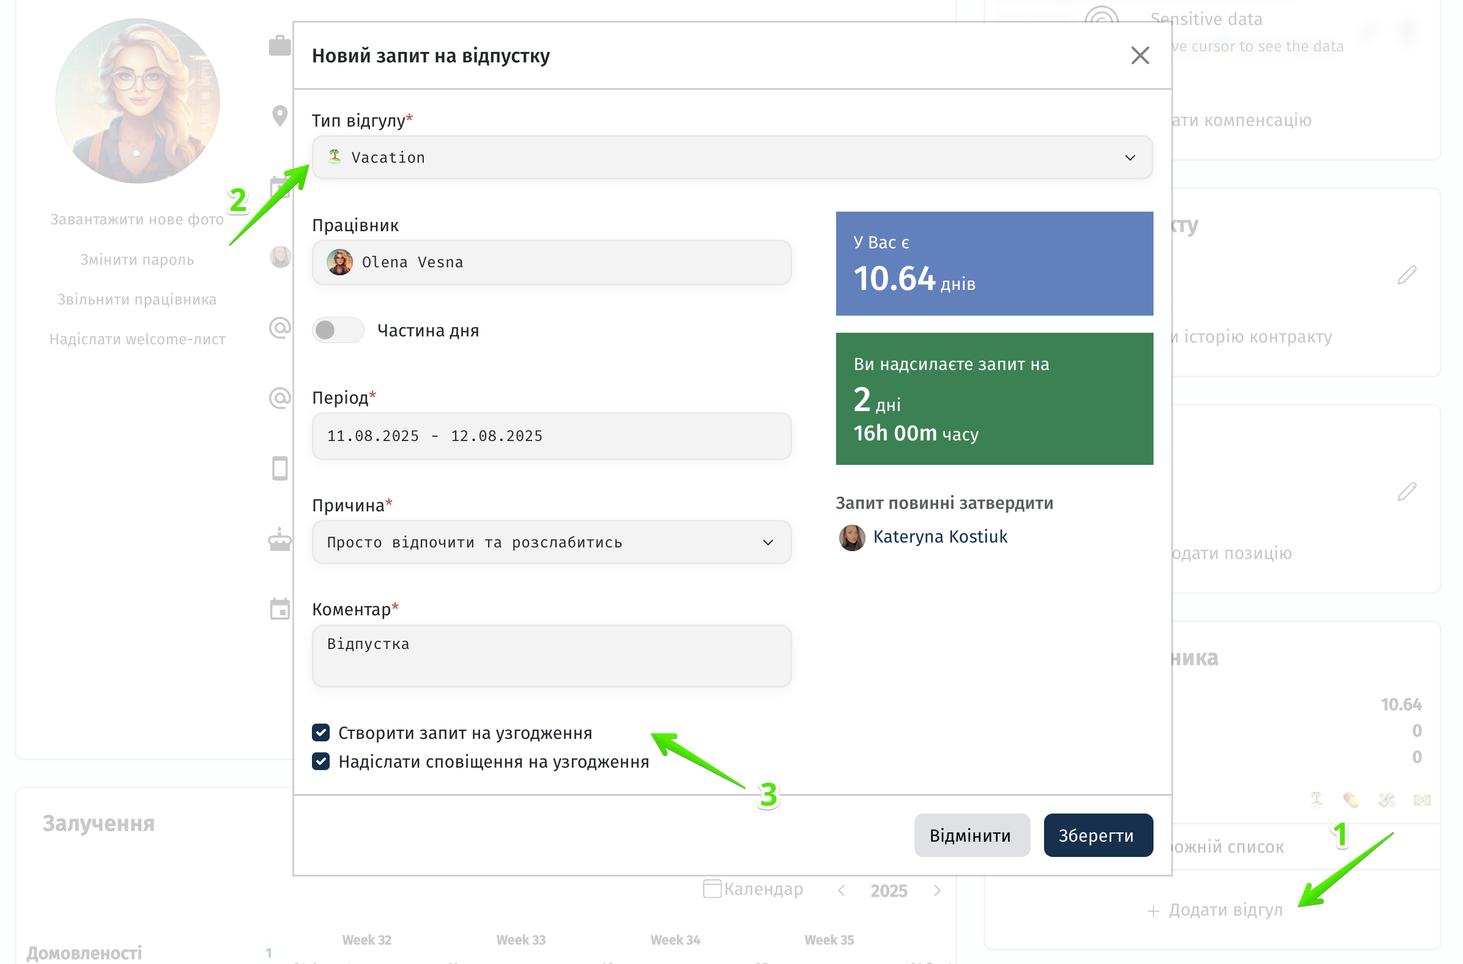Uncheck Надіслати сповіщення на узгодження
The image size is (1463, 964).
tap(321, 761)
